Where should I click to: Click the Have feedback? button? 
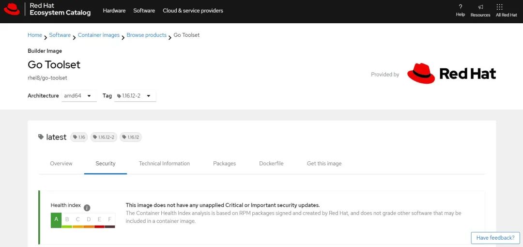coord(495,238)
